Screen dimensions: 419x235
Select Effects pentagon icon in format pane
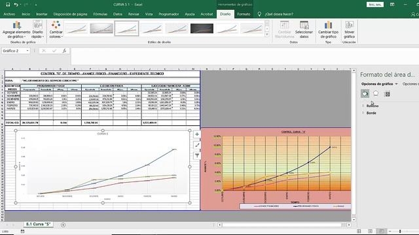click(x=376, y=93)
